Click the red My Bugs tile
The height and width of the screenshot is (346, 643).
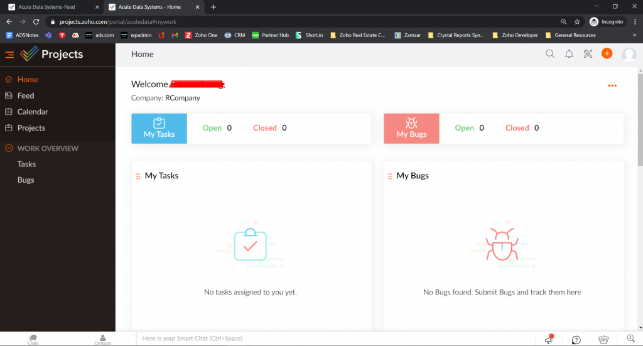click(411, 128)
